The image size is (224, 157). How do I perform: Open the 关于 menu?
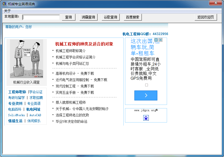(7, 11)
